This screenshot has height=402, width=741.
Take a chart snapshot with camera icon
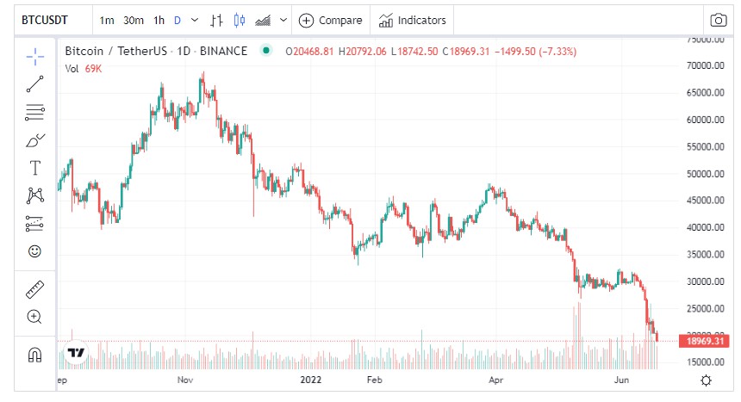[x=717, y=20]
